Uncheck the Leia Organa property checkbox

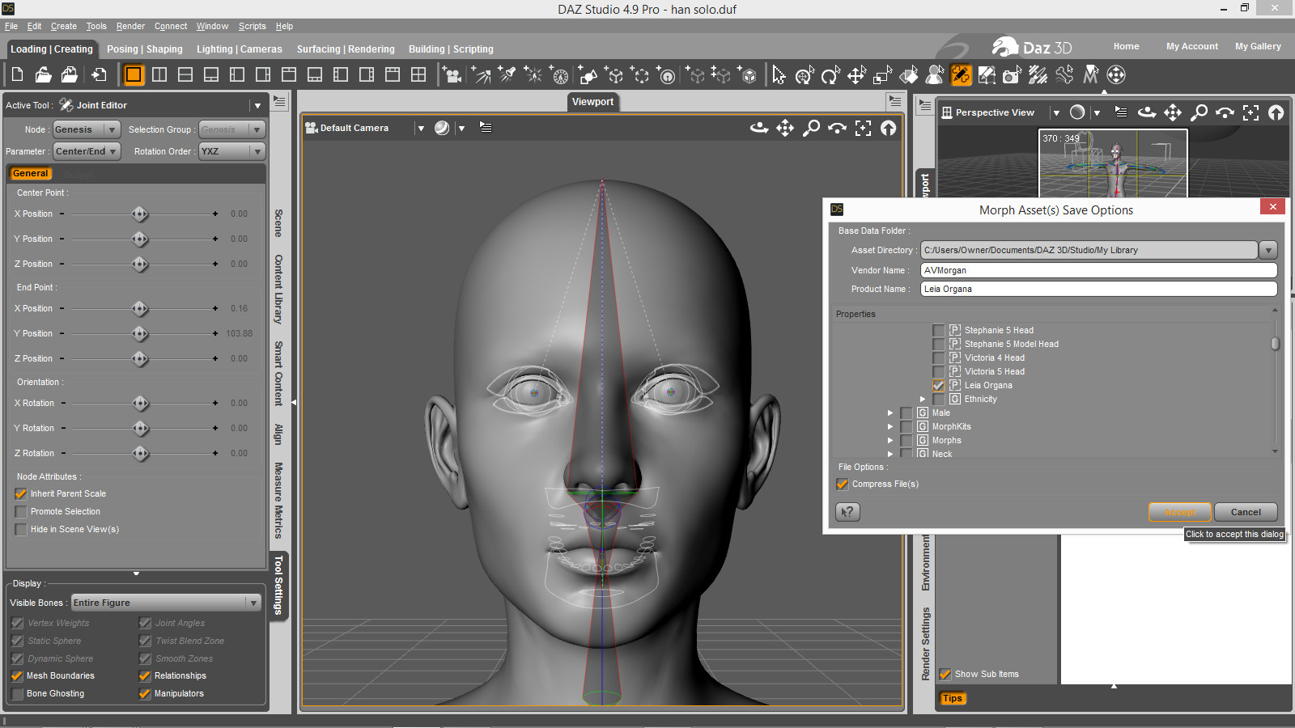click(939, 385)
